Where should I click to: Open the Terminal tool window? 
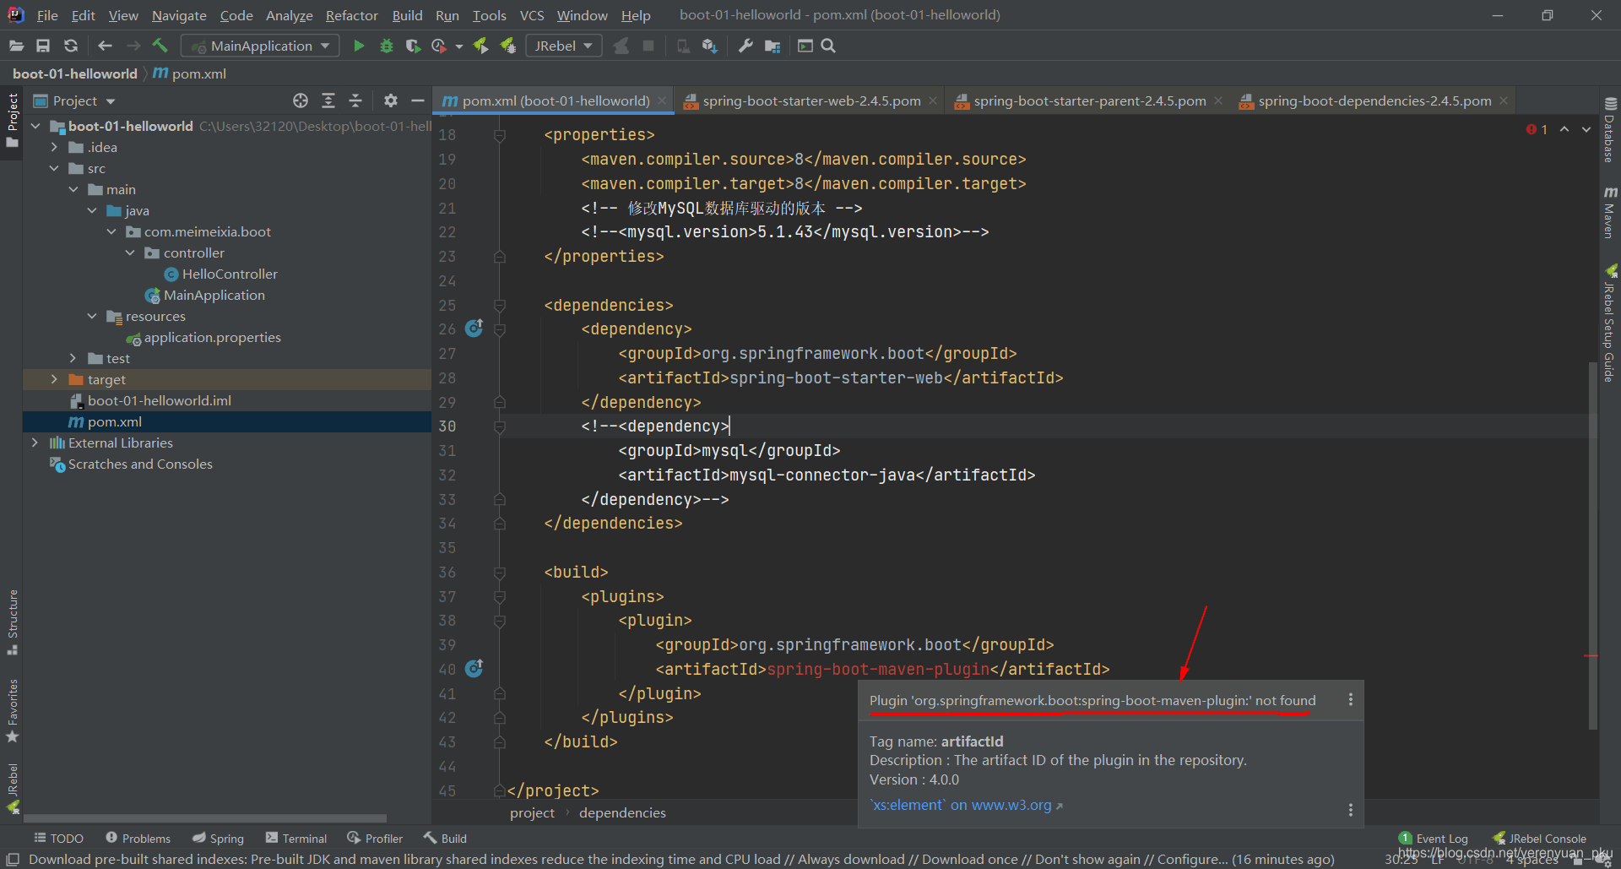click(295, 838)
